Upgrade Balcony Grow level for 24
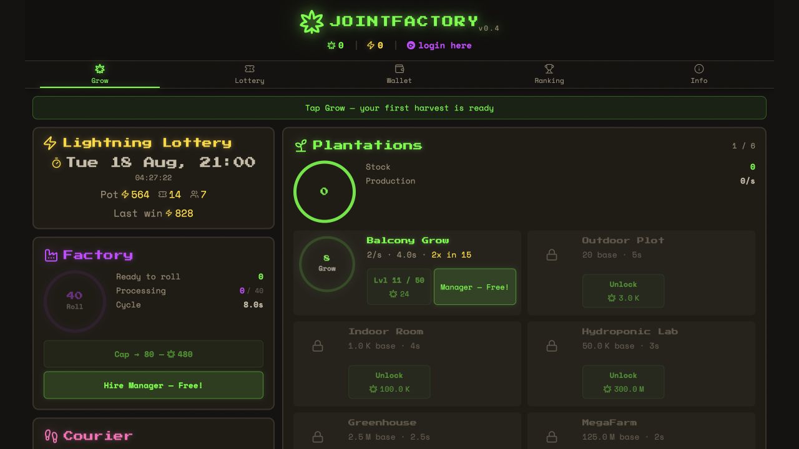799x449 pixels. [x=399, y=287]
